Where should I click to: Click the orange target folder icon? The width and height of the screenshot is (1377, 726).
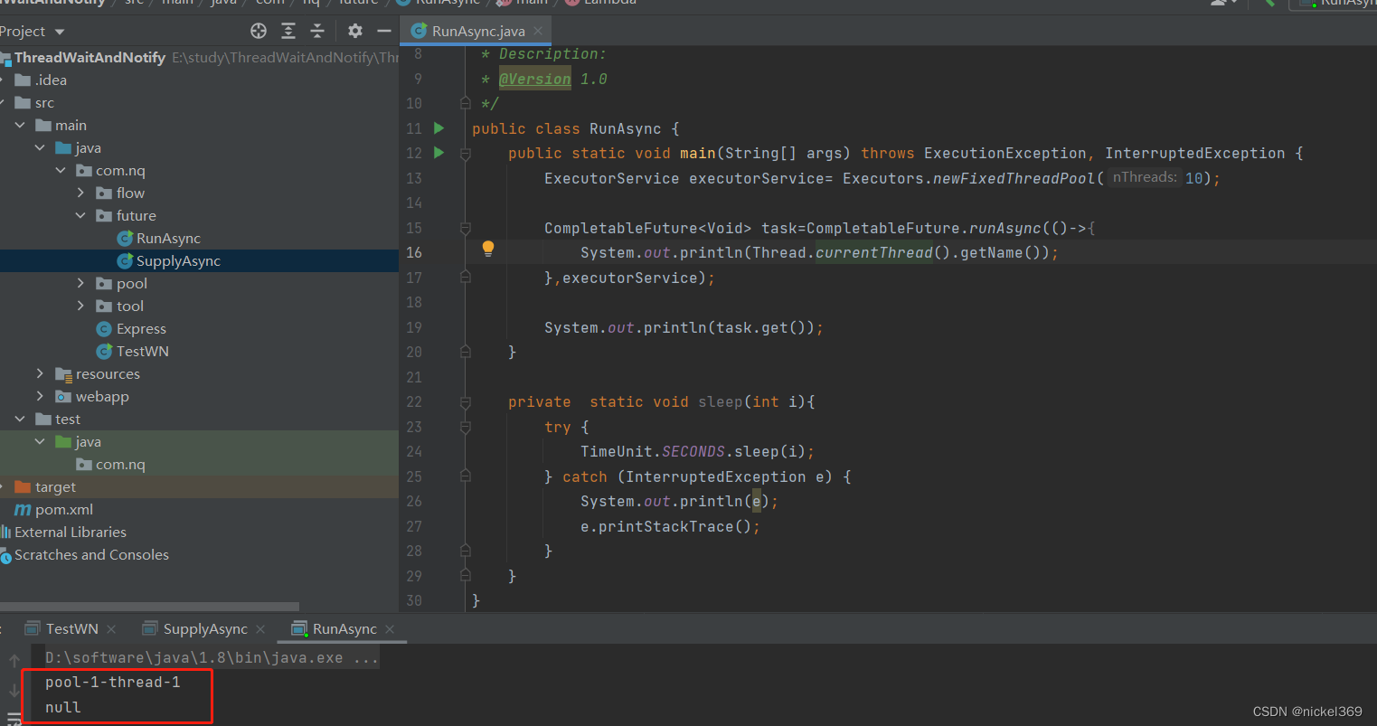(x=24, y=486)
